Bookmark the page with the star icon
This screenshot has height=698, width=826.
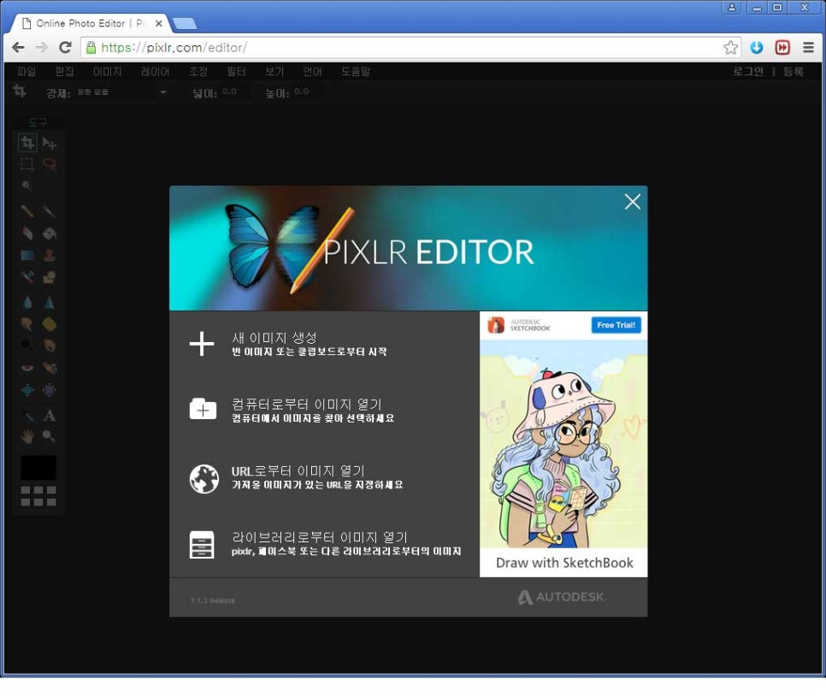click(730, 47)
